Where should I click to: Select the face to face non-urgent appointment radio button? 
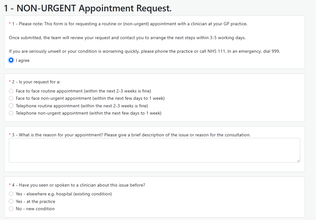(x=11, y=98)
